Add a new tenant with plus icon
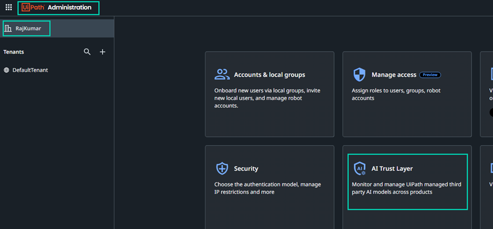Screen dimensions: 493x229 pos(102,52)
